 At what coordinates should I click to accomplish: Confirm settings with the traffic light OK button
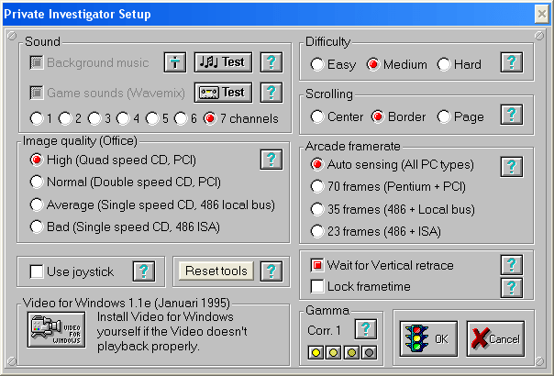[x=428, y=339]
